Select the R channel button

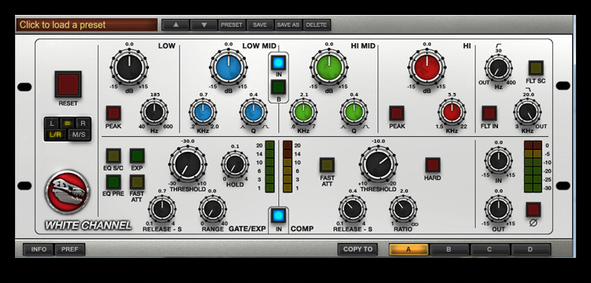84,123
